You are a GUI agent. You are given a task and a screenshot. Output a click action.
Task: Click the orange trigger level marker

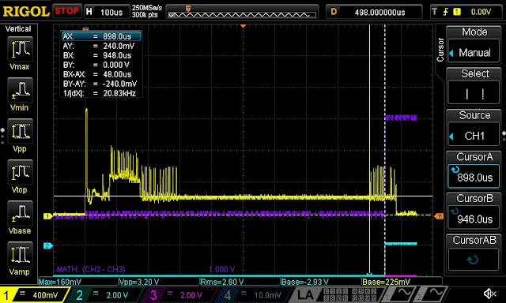click(x=439, y=216)
